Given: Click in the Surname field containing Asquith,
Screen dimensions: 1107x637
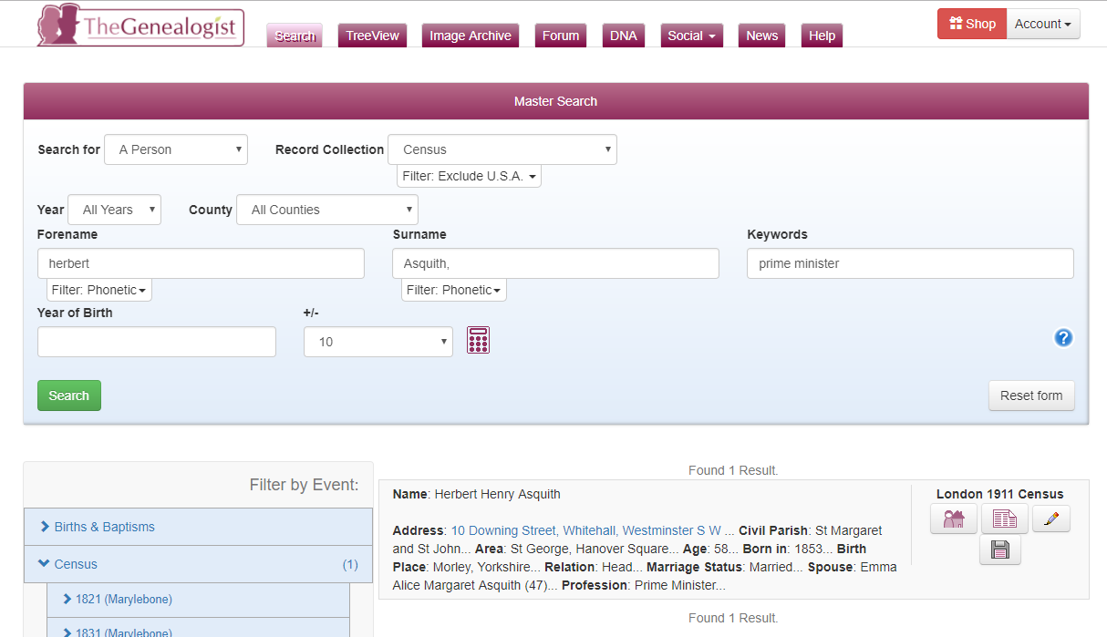Looking at the screenshot, I should (x=555, y=263).
